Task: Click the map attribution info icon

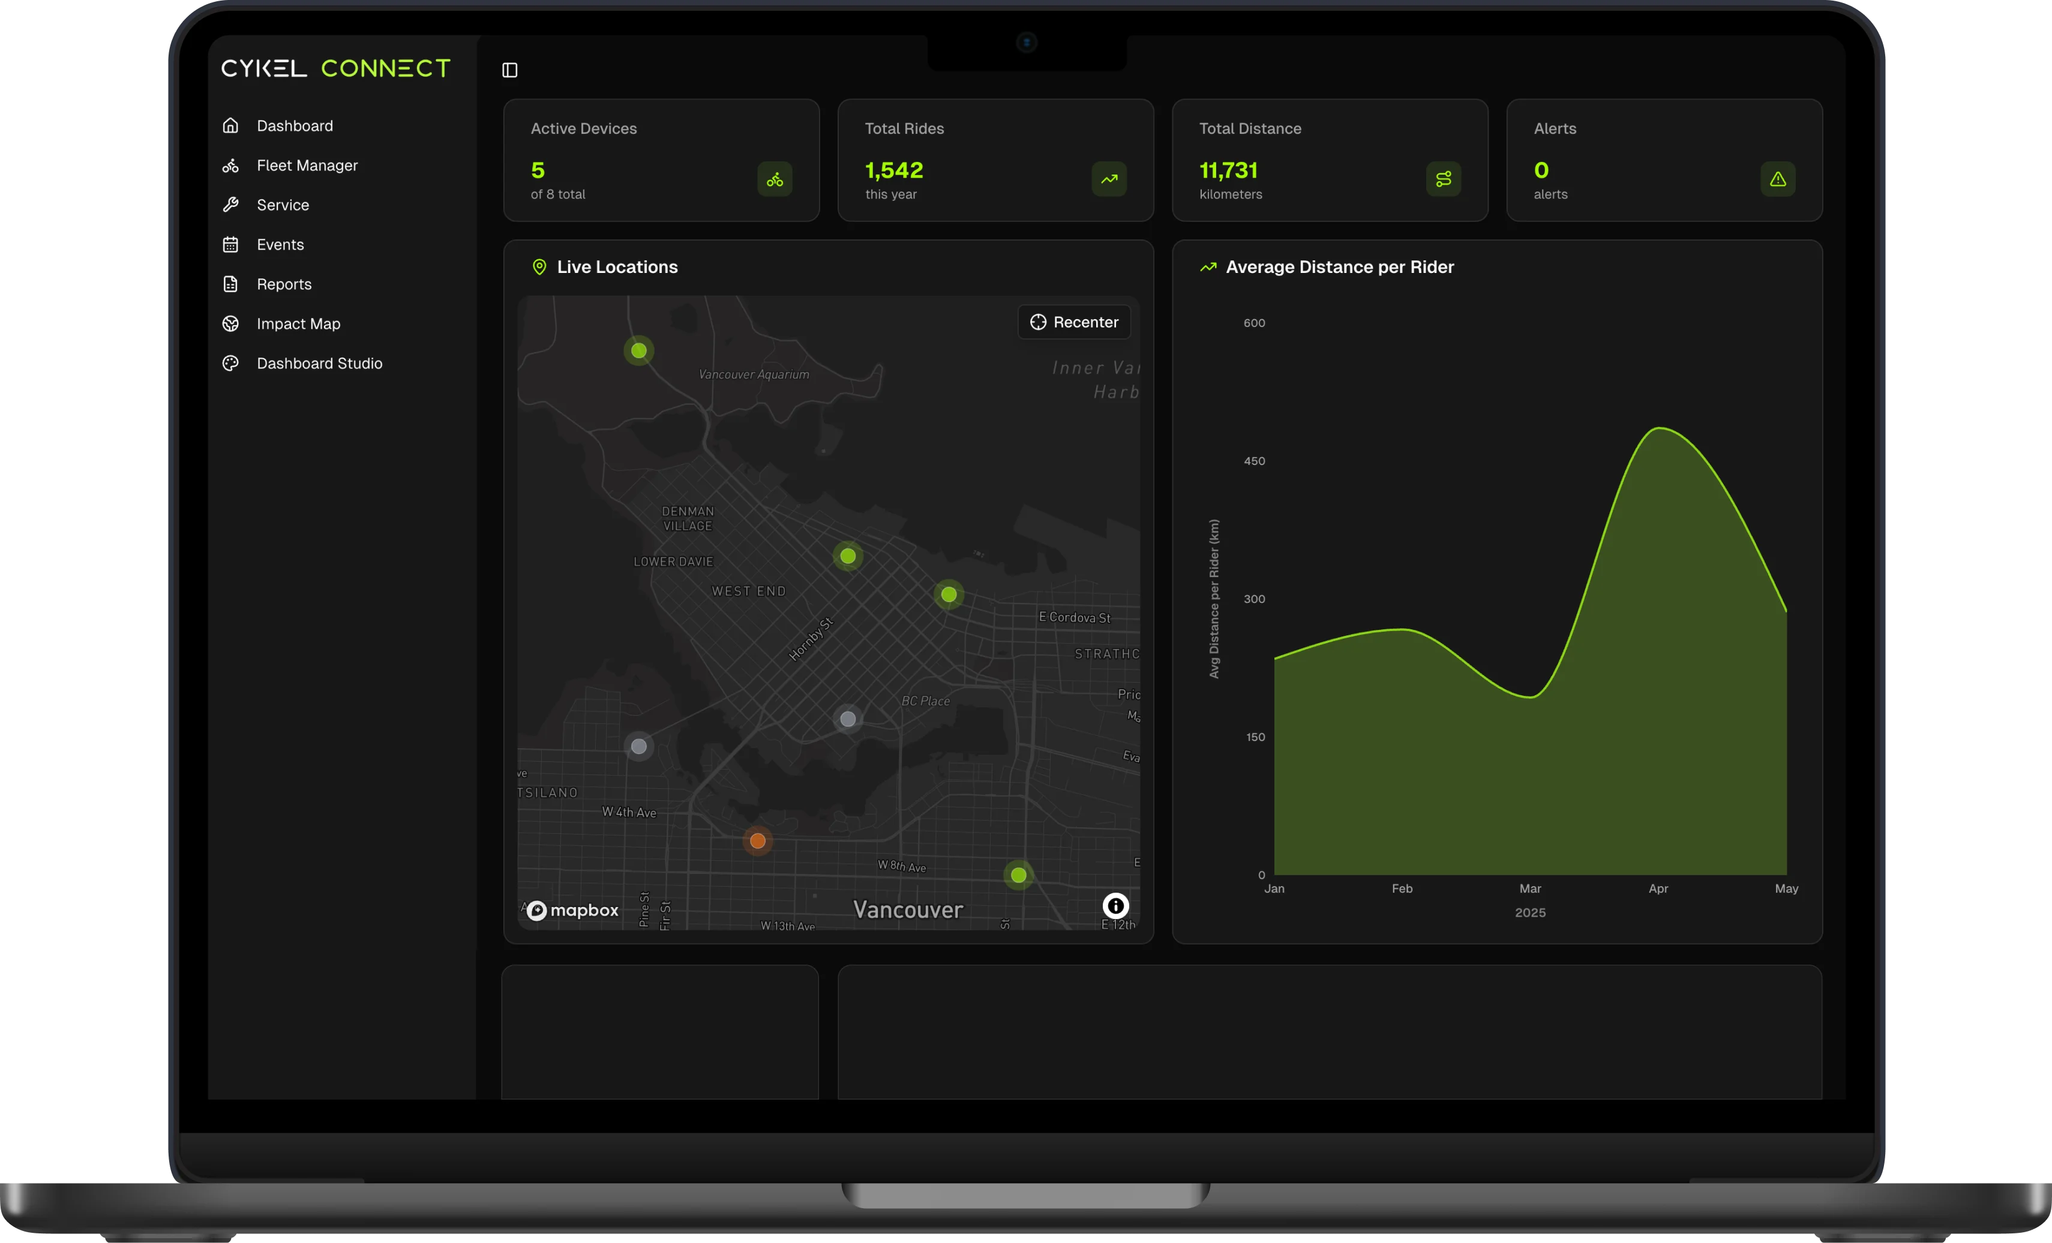Action: click(x=1115, y=906)
